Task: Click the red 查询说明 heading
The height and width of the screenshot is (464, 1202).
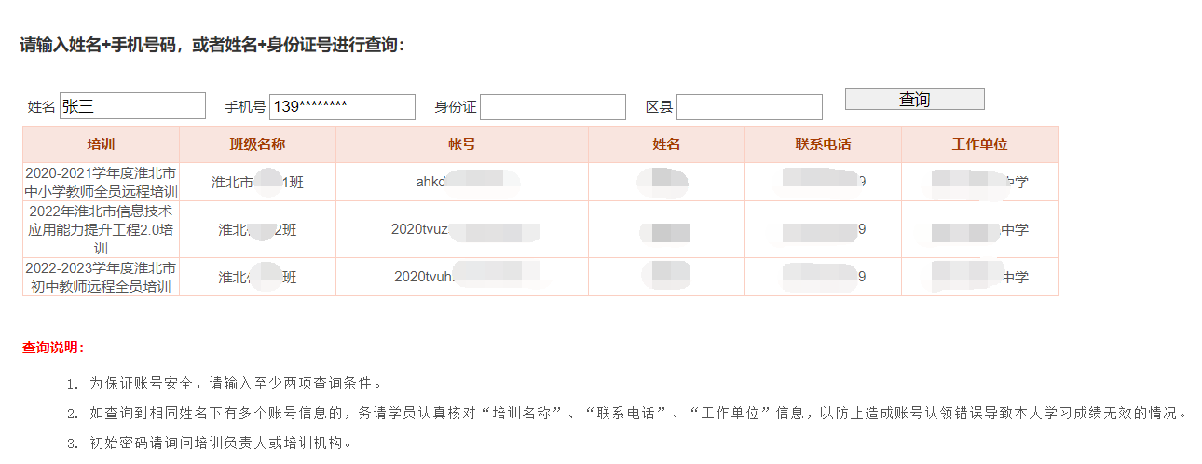Action: pyautogui.click(x=53, y=348)
